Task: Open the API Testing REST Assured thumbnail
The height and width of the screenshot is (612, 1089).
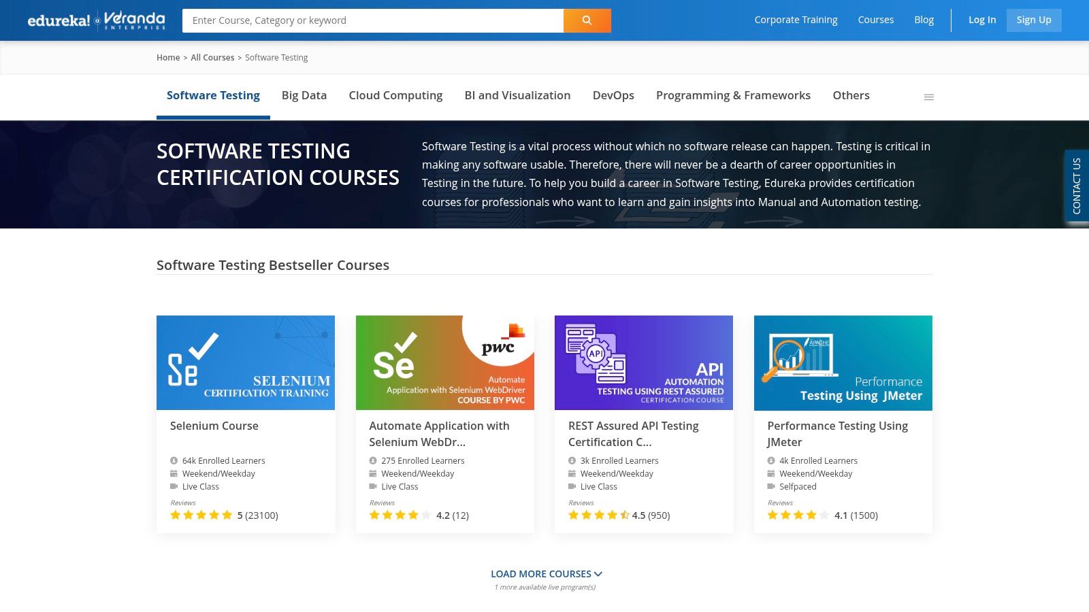Action: pos(644,362)
